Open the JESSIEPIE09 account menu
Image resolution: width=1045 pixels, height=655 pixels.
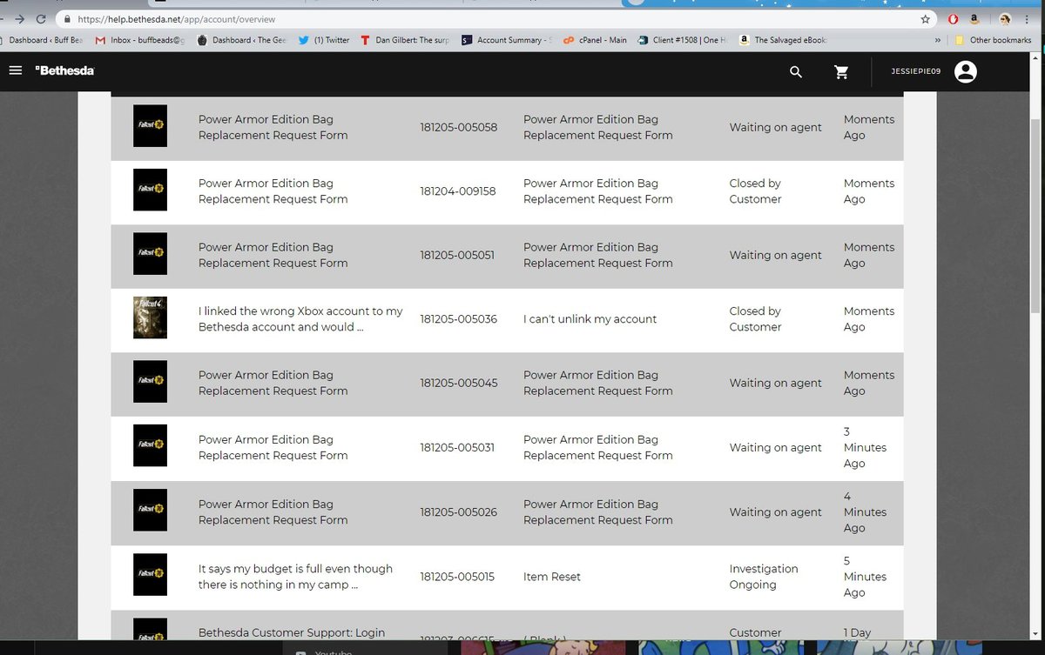[x=914, y=72]
